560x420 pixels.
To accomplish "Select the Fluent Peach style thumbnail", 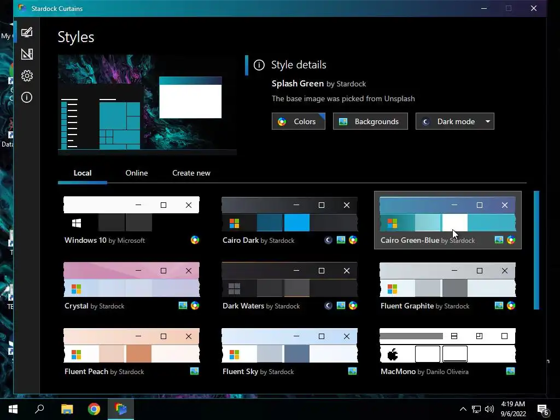I will [x=131, y=346].
